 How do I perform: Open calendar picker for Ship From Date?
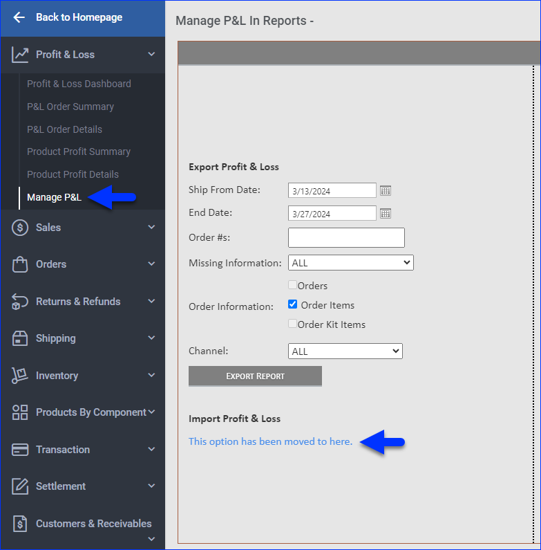click(x=386, y=190)
